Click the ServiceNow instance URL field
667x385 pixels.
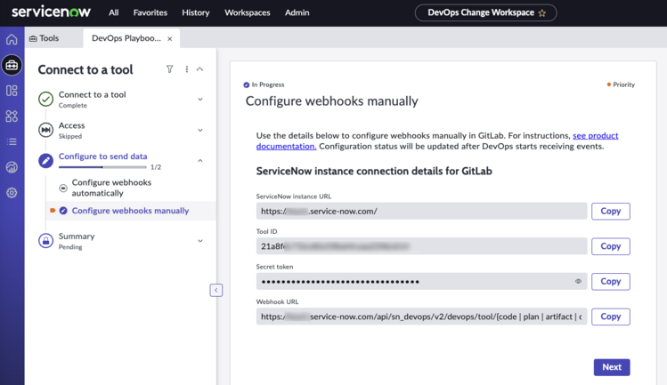pyautogui.click(x=421, y=212)
